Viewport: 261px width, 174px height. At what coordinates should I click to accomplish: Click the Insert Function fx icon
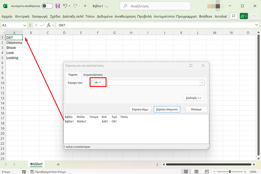tap(49, 25)
